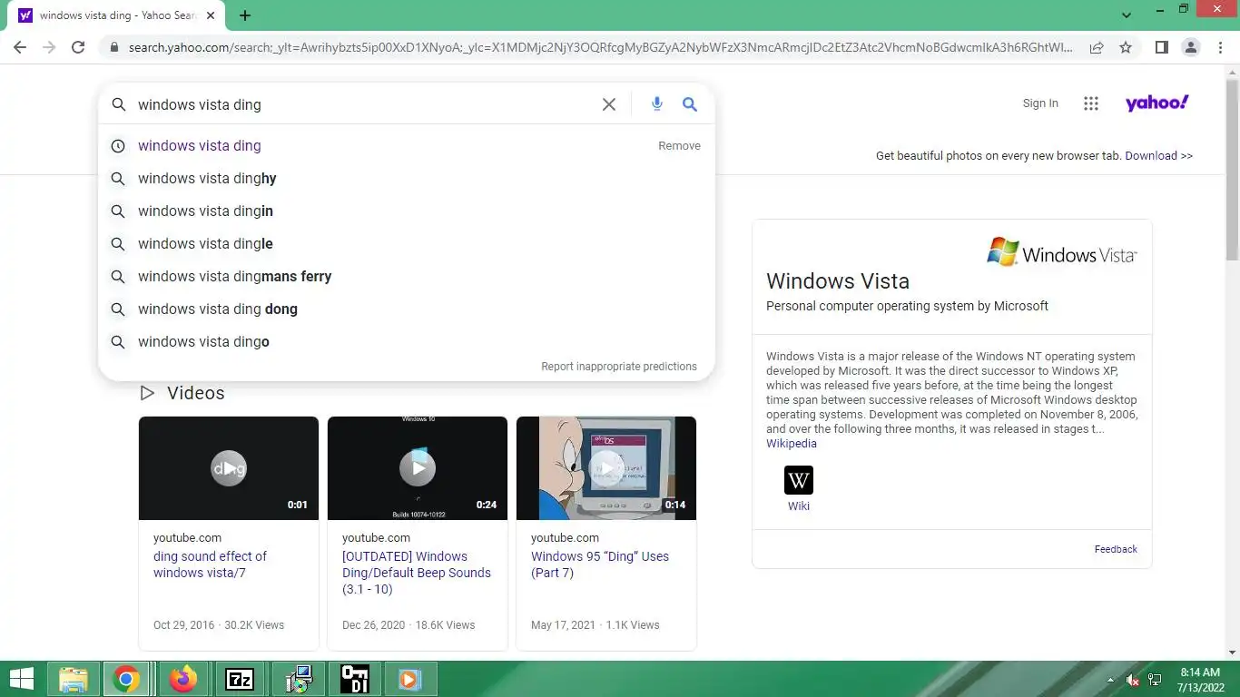Click the Windows Vista logo image
The width and height of the screenshot is (1240, 697).
[x=1062, y=252]
